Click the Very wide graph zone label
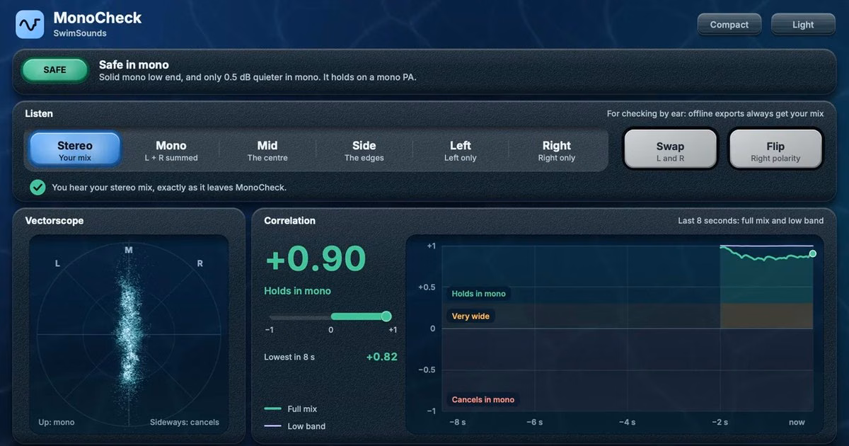This screenshot has width=849, height=446. pos(470,316)
